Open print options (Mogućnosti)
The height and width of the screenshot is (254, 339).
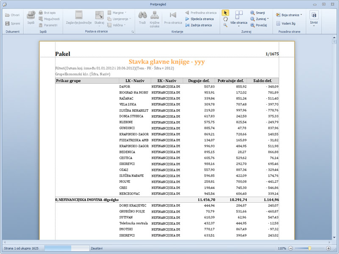click(49, 19)
